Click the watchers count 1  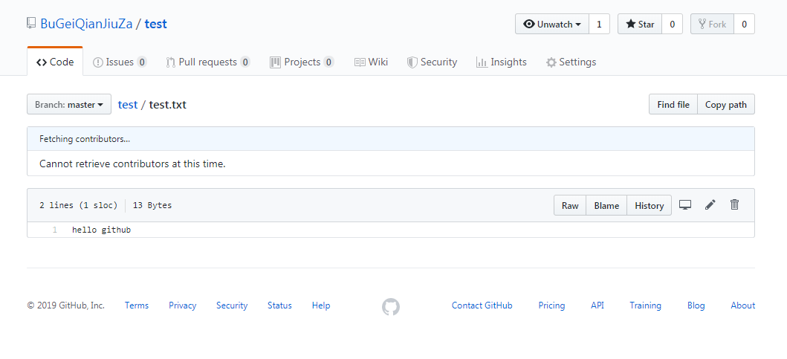(x=599, y=24)
